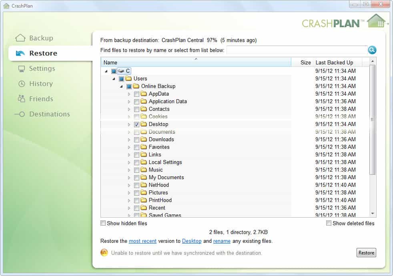Screen dimensions: 393x276
Task: Click the Destinations icon in sidebar
Action: [x=20, y=114]
